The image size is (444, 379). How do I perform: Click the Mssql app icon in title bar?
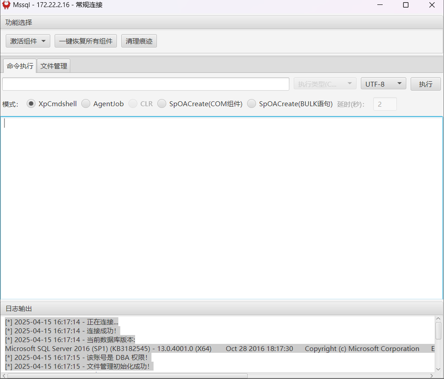click(x=6, y=5)
